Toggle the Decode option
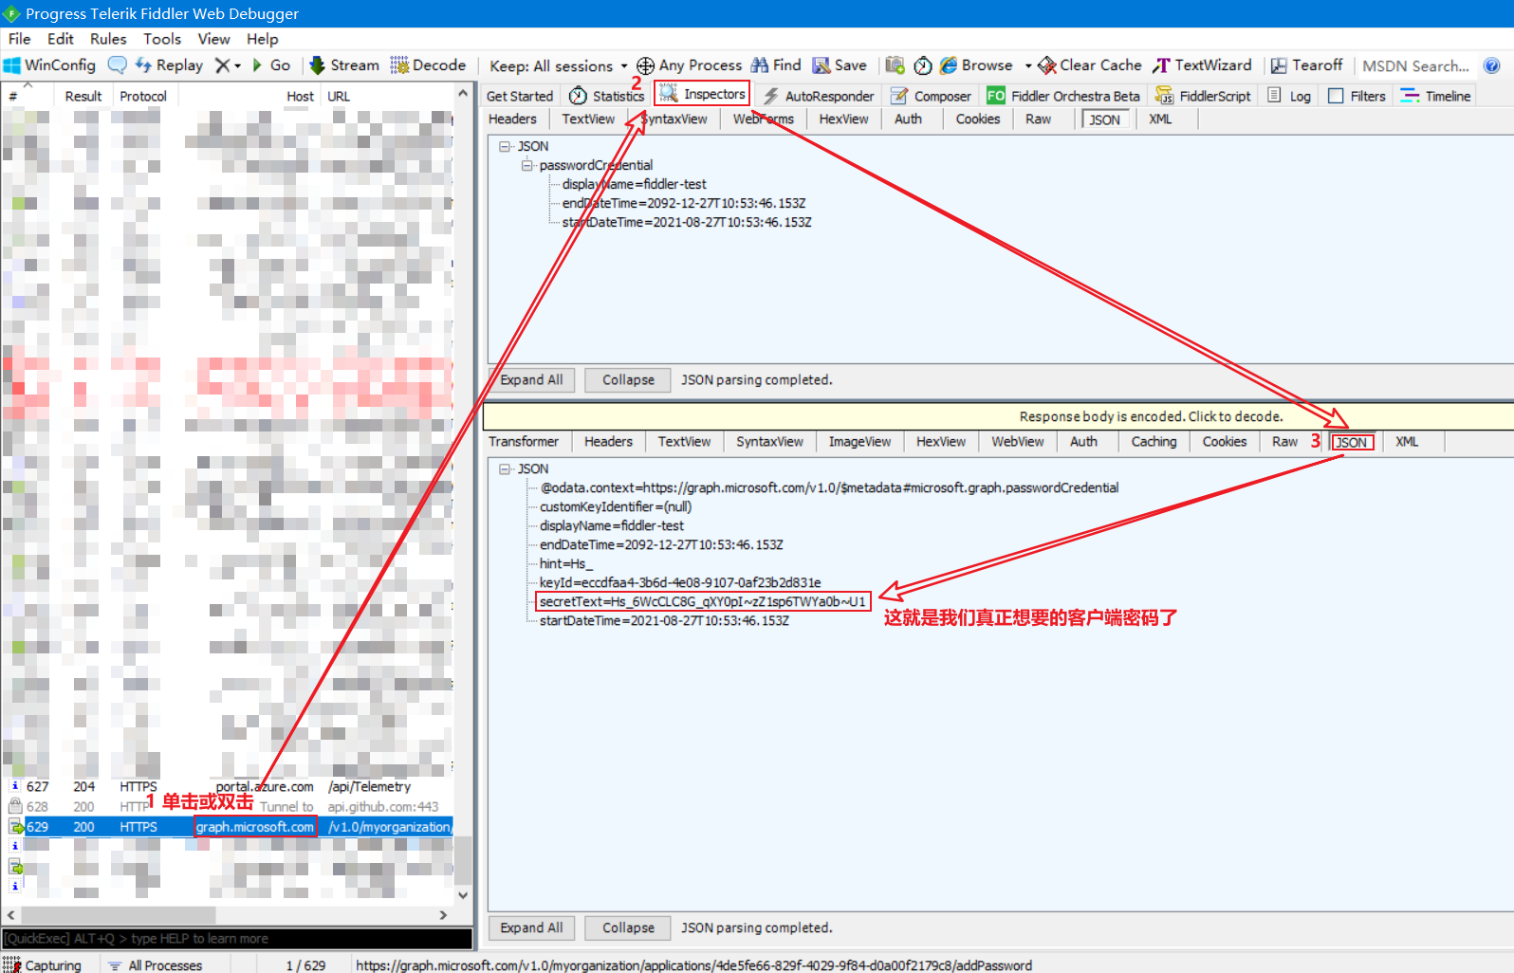 tap(428, 65)
